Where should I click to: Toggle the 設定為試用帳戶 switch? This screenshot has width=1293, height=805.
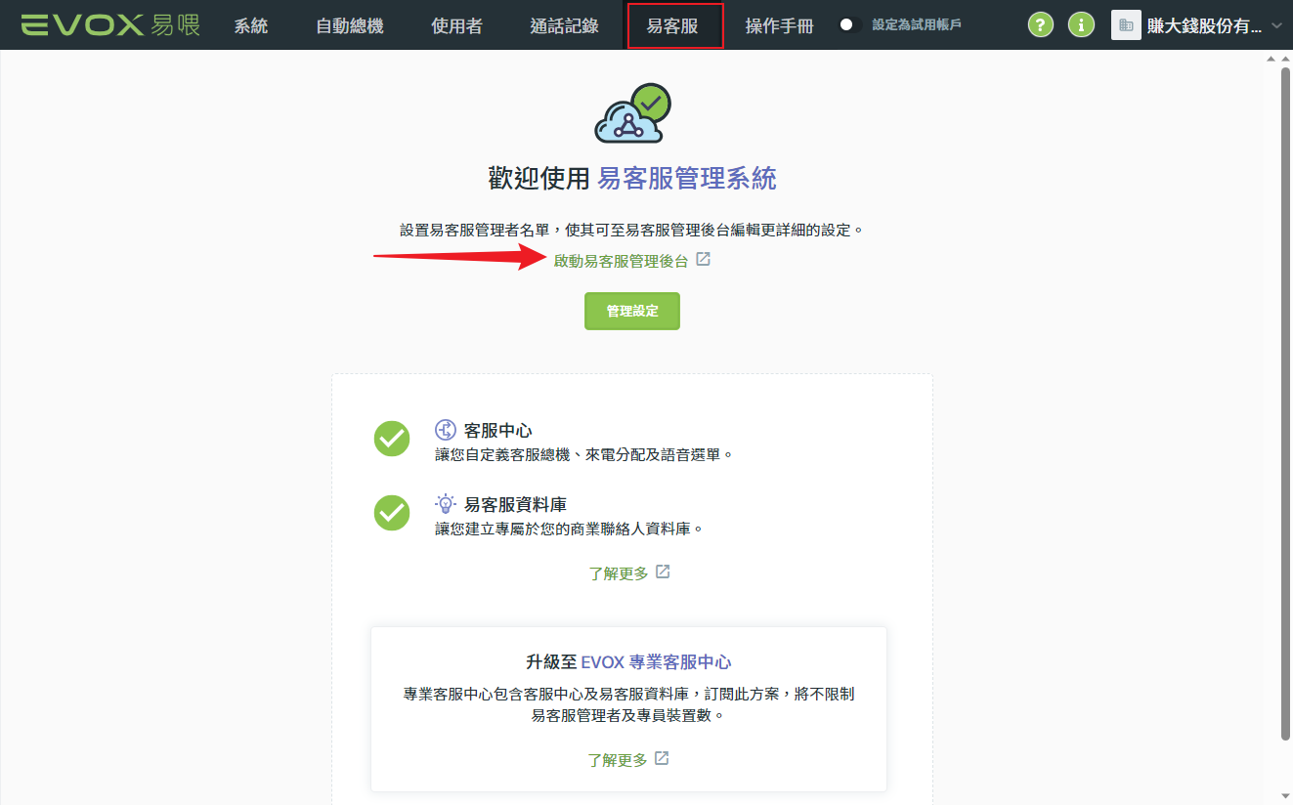coord(848,25)
